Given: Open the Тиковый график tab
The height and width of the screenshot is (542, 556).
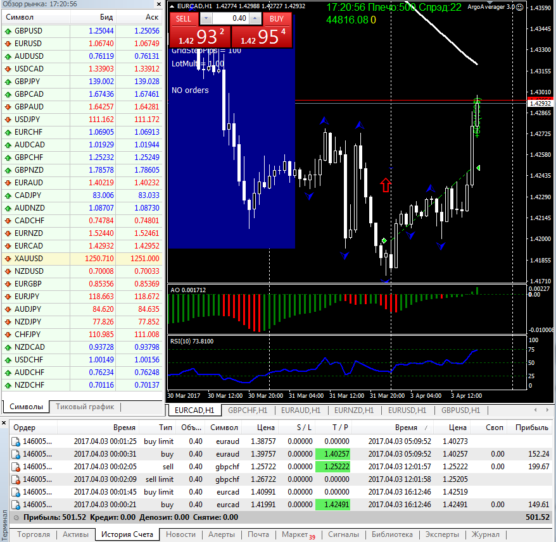Looking at the screenshot, I should (85, 407).
